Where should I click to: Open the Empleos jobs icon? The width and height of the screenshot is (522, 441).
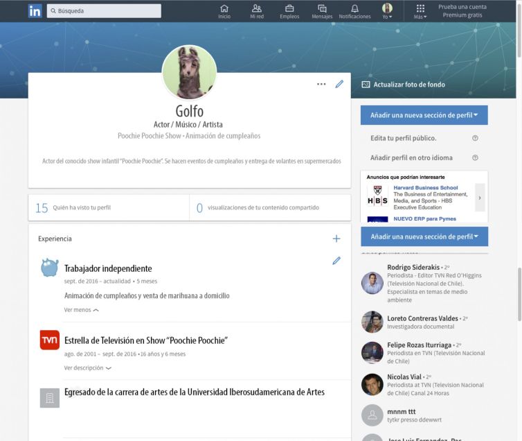click(289, 9)
